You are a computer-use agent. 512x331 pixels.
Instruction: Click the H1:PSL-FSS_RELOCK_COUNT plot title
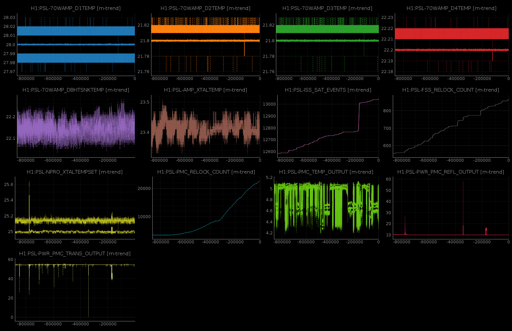(451, 90)
